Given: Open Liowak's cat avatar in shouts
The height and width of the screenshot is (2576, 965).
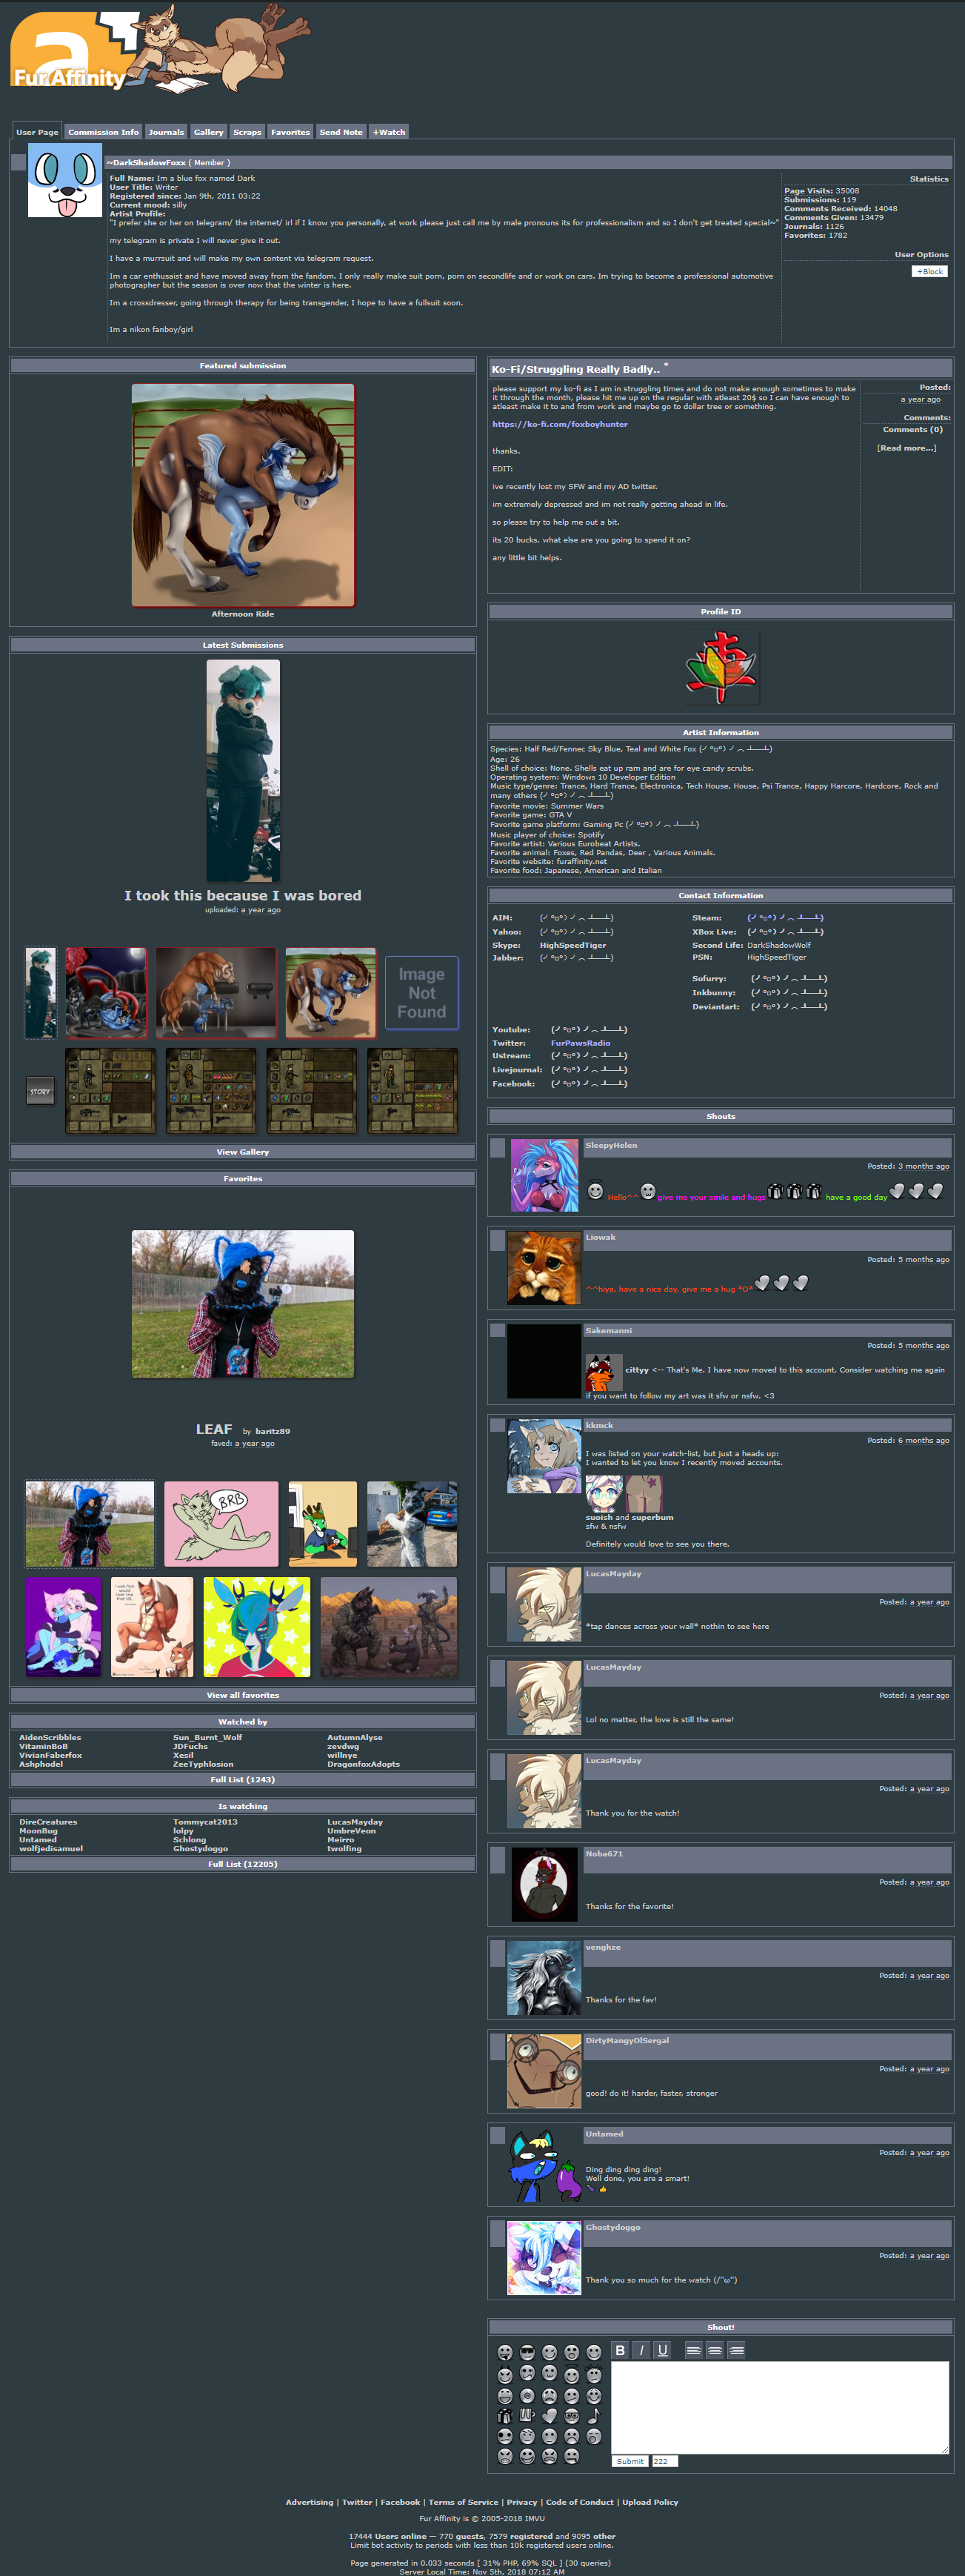Looking at the screenshot, I should coord(544,1268).
